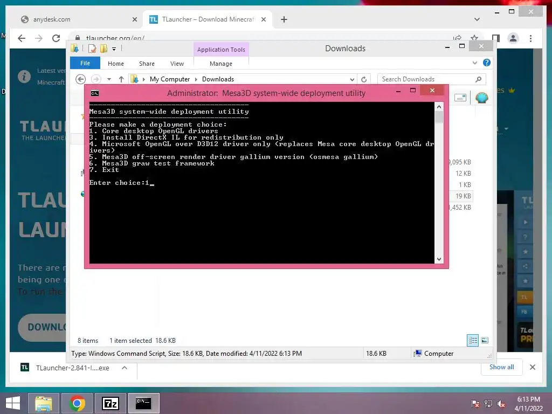Select the Command Prompt taskbar button

[143, 403]
